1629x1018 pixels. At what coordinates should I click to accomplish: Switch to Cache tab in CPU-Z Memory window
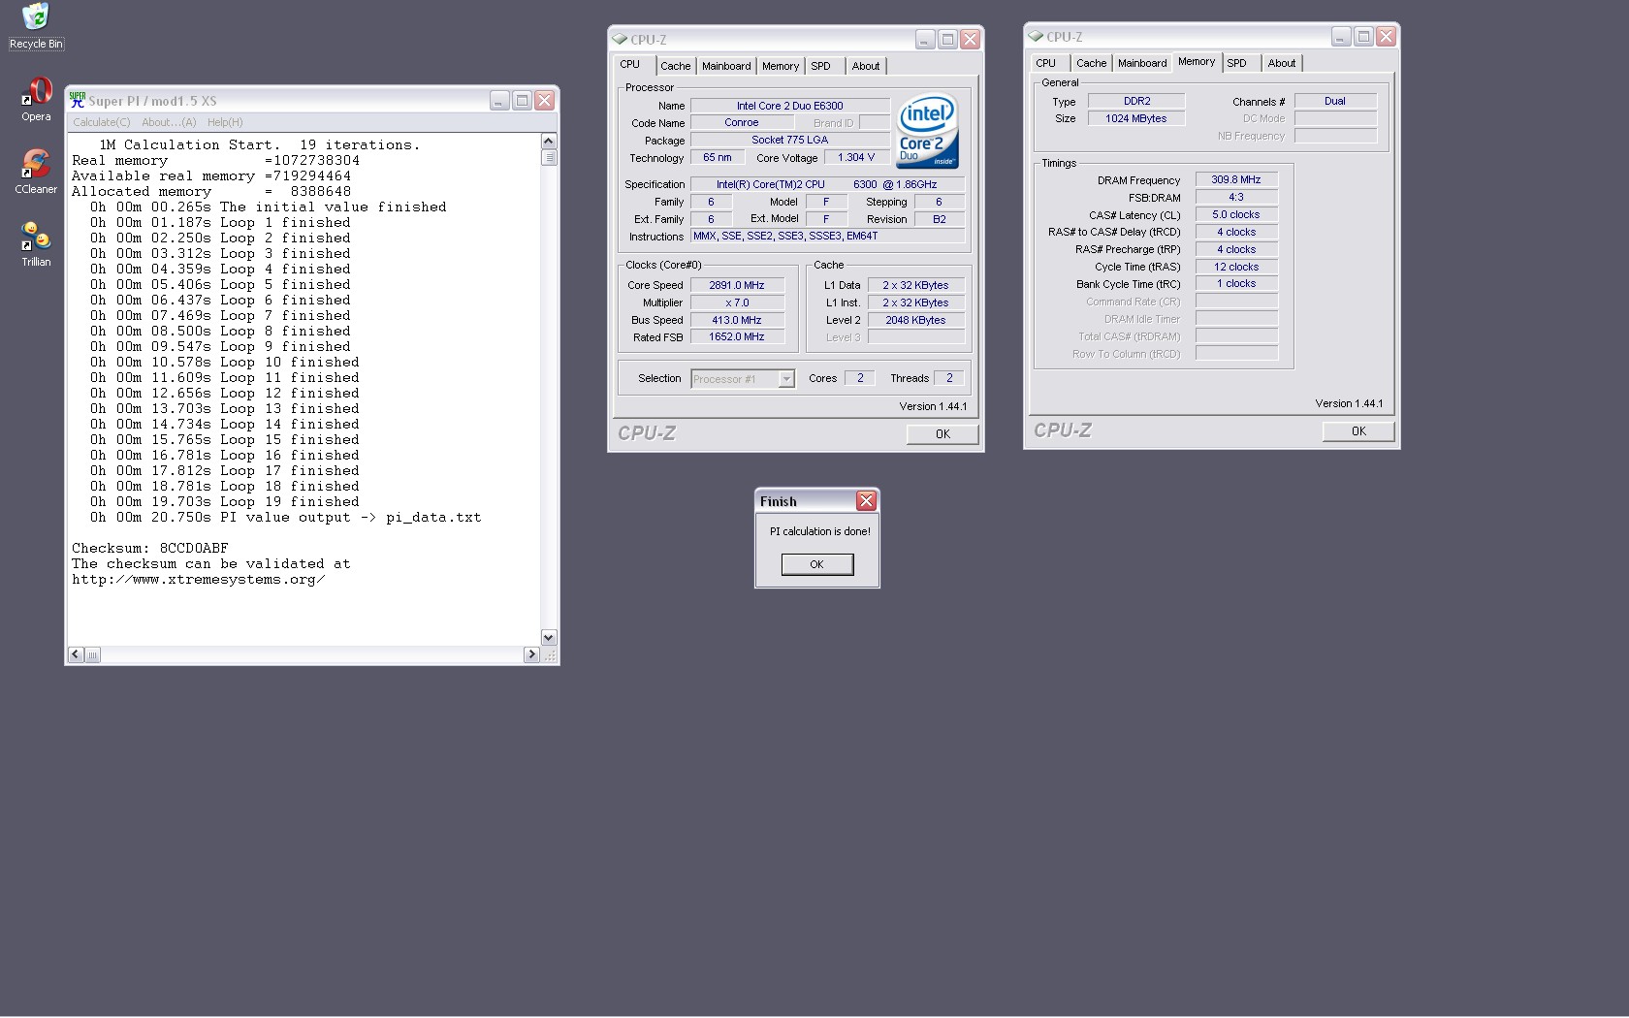tap(1092, 63)
